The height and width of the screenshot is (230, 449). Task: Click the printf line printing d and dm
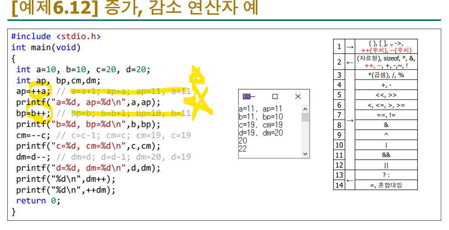point(88,168)
